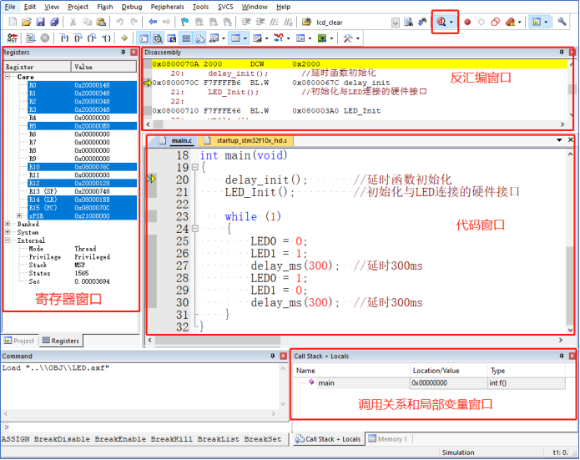580x460 pixels.
Task: Create a new file from the toolbar
Action: [13, 22]
